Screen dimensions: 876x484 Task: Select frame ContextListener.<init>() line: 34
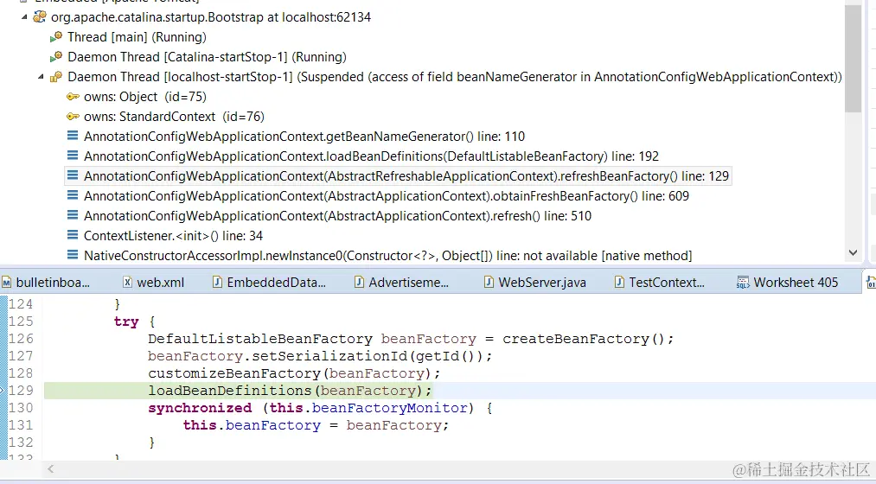click(x=173, y=236)
